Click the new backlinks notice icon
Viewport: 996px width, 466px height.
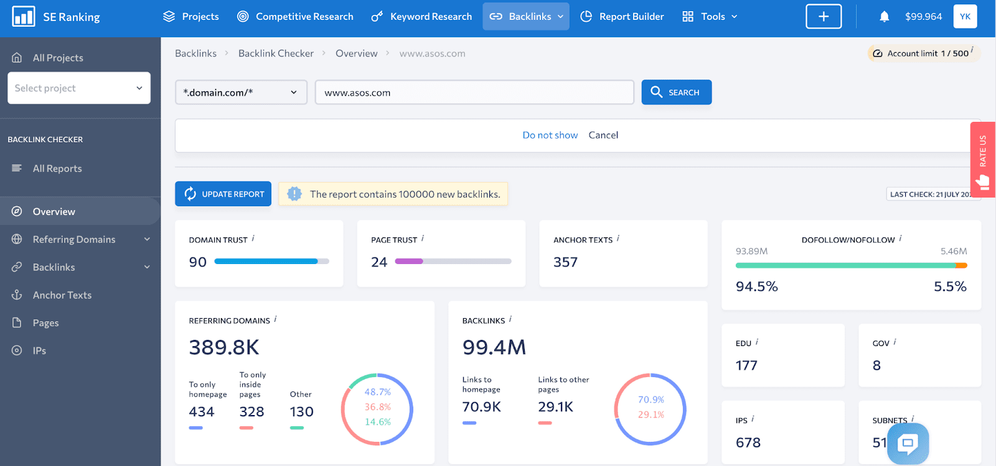coord(294,194)
